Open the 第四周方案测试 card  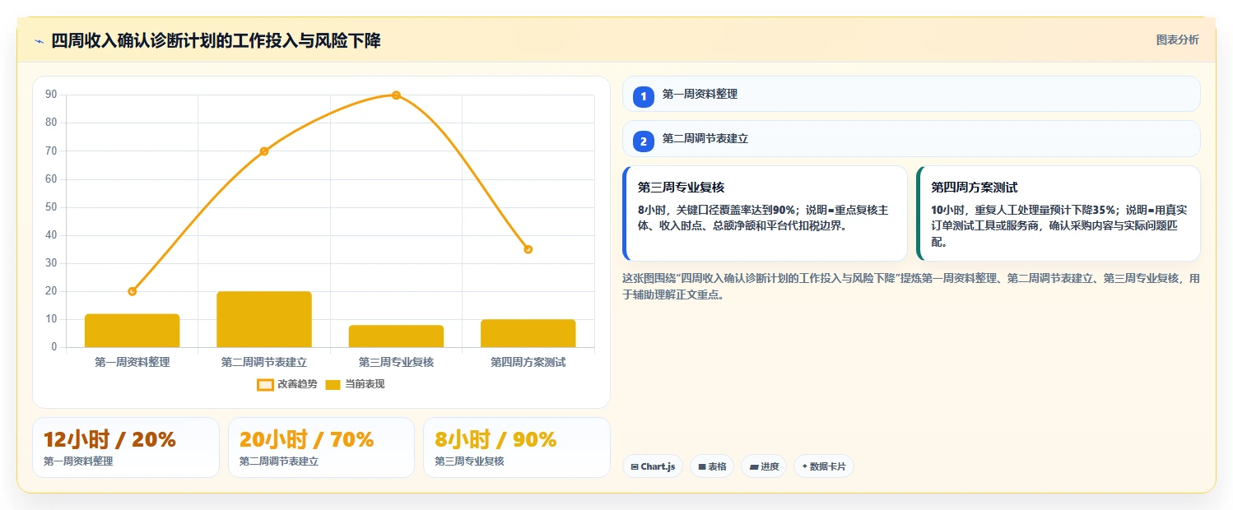1058,213
